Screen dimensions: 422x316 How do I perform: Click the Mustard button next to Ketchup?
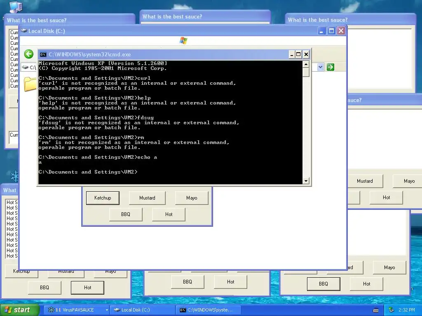pos(147,198)
